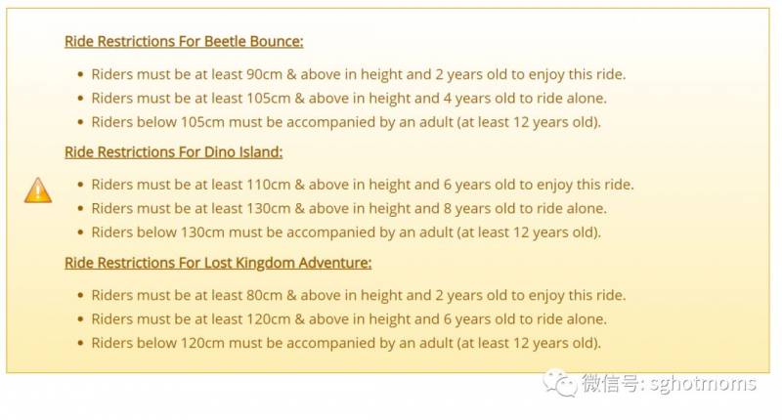Click the Dino Island 110cm height rule
782x420 pixels.
coord(362,185)
